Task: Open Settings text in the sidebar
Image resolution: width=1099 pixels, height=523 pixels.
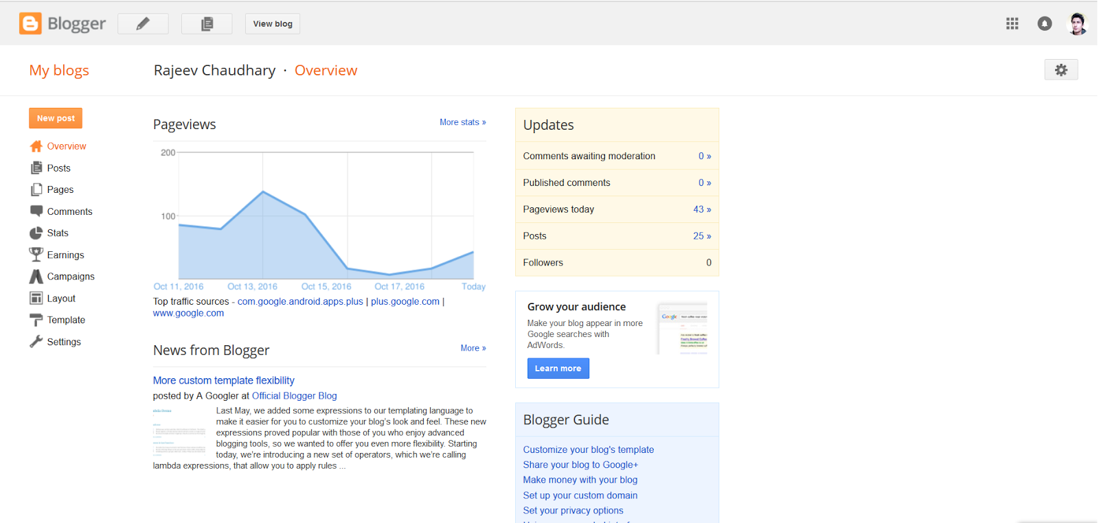Action: (64, 342)
